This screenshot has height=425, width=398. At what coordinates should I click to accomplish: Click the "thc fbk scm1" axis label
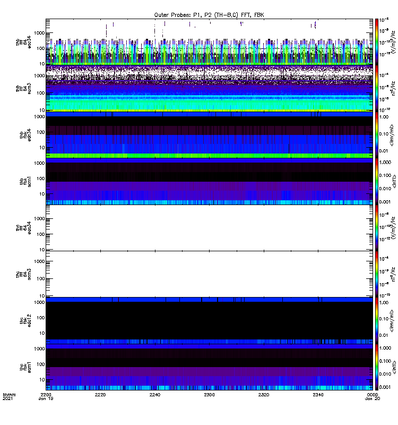[25, 368]
